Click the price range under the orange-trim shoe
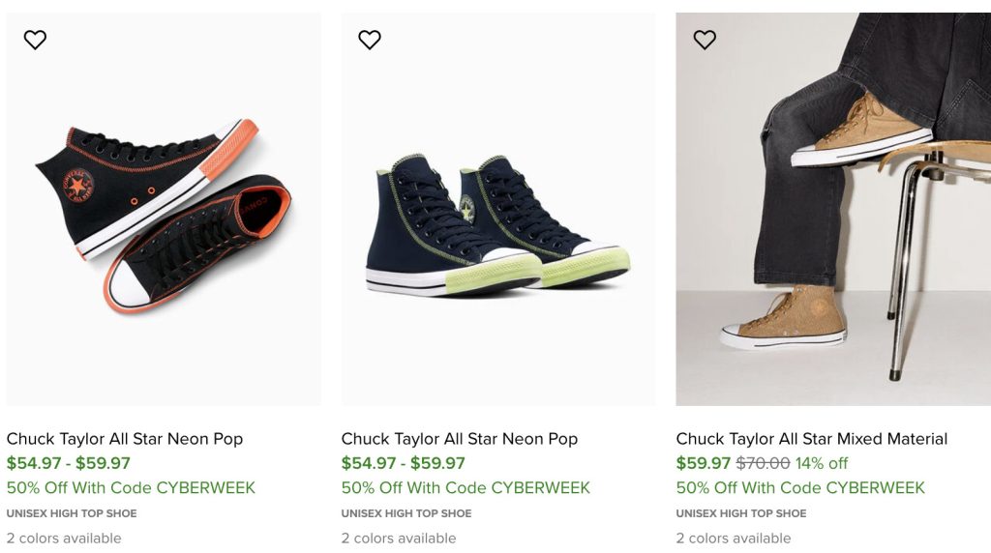This screenshot has height=553, width=991. pos(69,463)
